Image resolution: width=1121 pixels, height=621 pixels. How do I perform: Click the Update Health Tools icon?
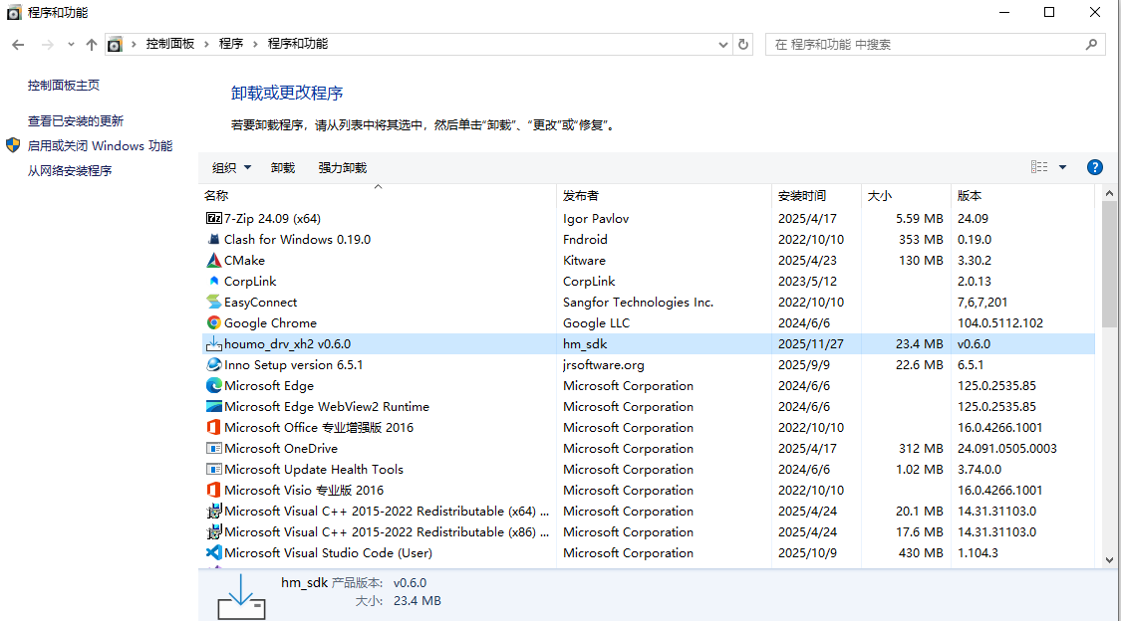pos(214,469)
